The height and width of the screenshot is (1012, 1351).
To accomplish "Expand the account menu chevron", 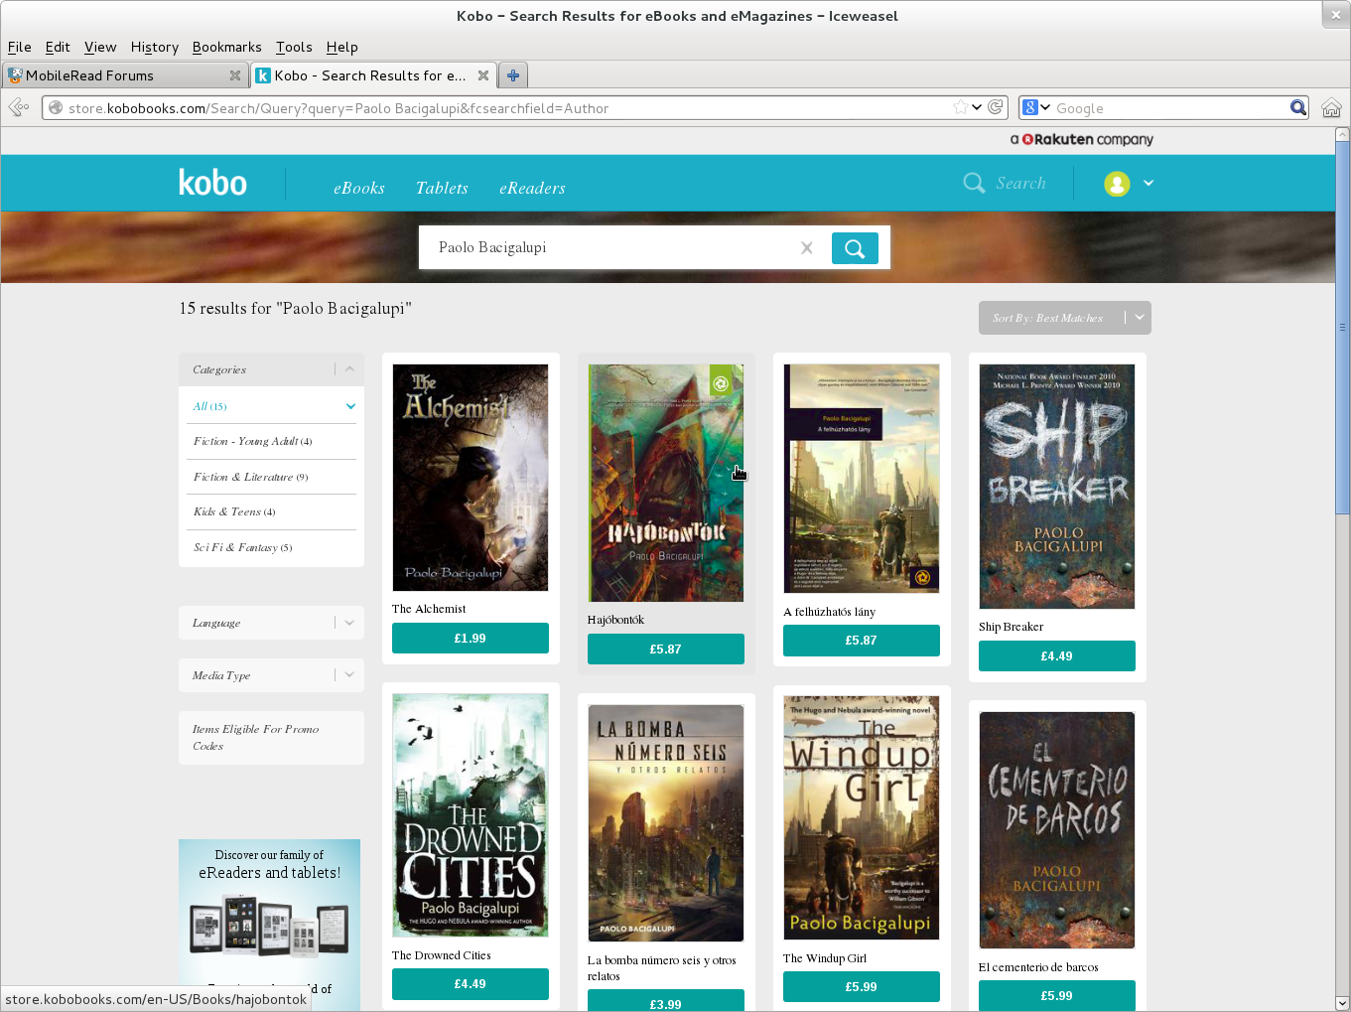I will 1148,183.
